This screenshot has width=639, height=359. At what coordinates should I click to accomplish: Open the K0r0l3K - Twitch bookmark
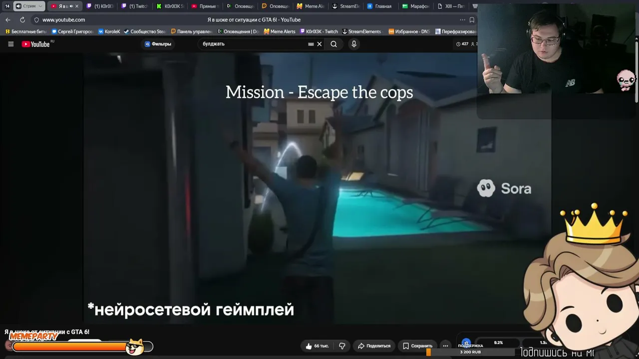(319, 31)
